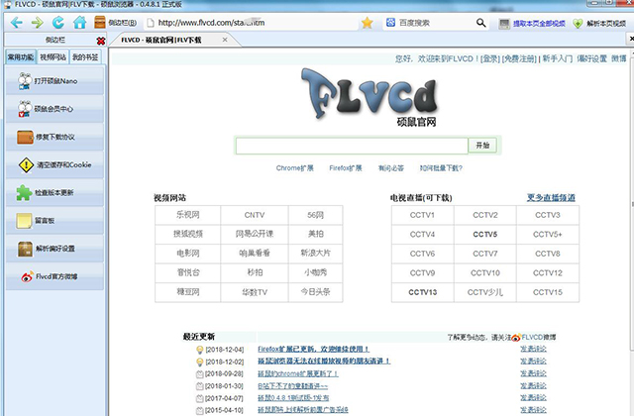Open CCTV13 live channel
Screen dimensions: 634x416
tap(422, 292)
